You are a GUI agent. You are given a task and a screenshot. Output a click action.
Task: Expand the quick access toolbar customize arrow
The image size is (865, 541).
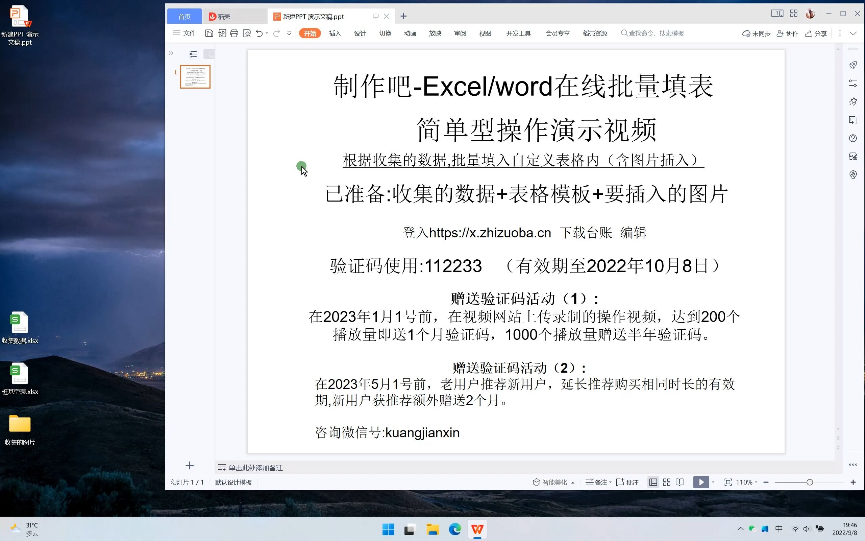click(x=289, y=33)
